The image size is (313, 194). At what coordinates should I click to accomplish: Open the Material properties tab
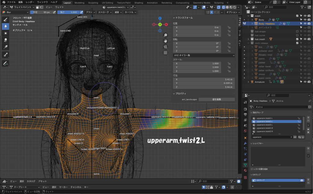(245, 170)
